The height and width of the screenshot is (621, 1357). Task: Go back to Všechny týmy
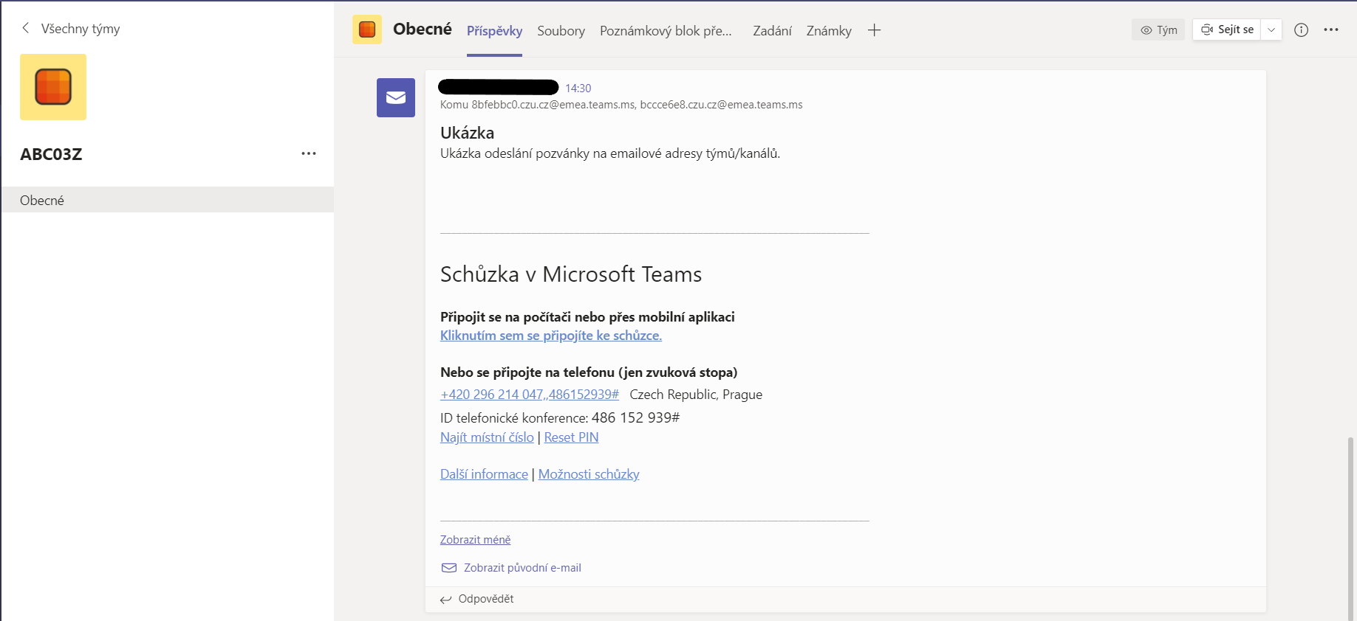pyautogui.click(x=70, y=29)
